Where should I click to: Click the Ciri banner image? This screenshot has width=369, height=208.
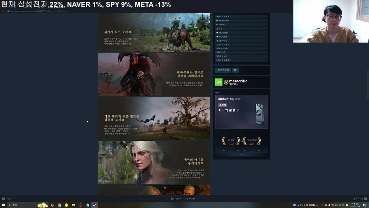(x=154, y=162)
